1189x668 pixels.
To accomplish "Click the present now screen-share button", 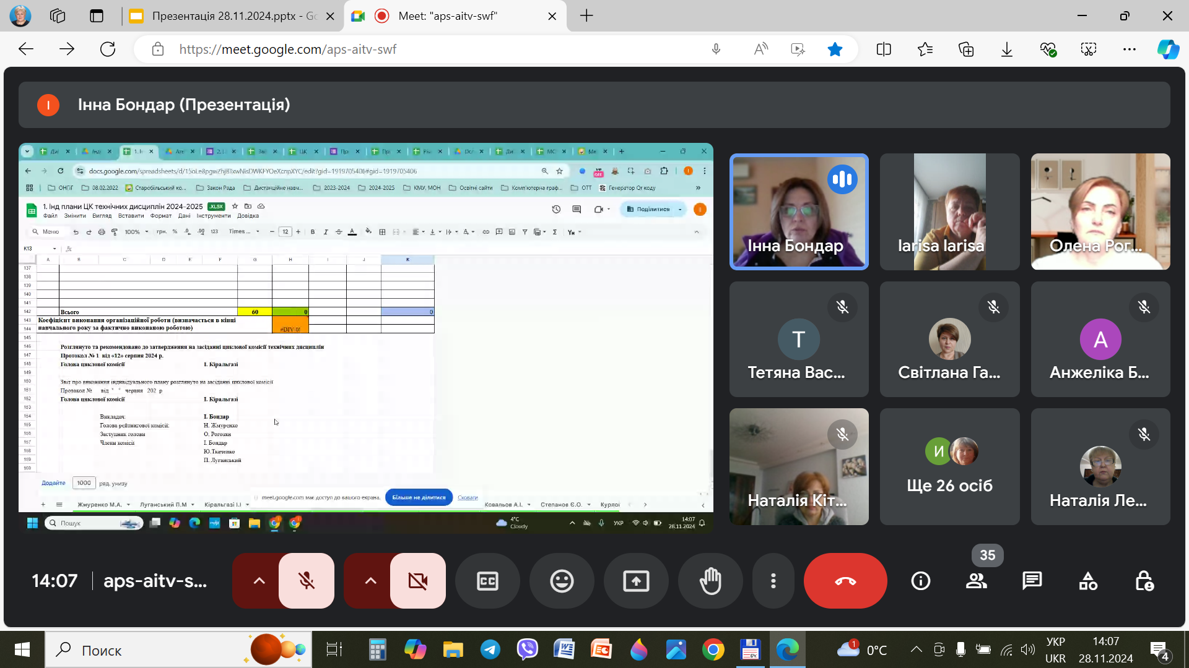I will [x=636, y=581].
